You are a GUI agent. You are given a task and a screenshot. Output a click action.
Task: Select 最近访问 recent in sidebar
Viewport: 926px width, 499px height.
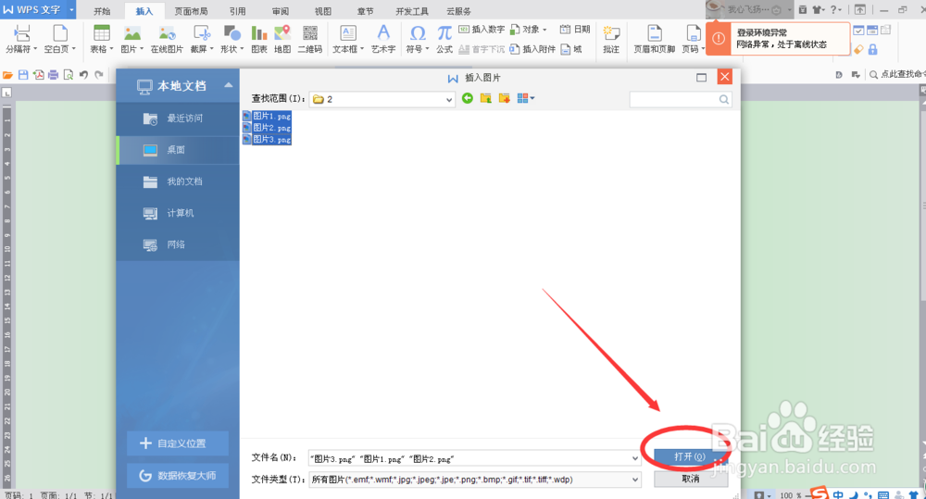(x=178, y=119)
